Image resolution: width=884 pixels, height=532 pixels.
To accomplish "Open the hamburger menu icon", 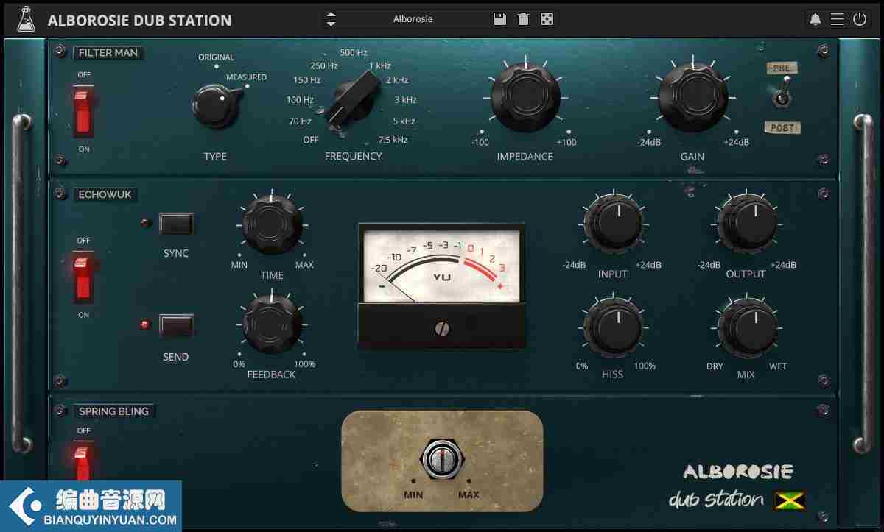I will pyautogui.click(x=838, y=19).
